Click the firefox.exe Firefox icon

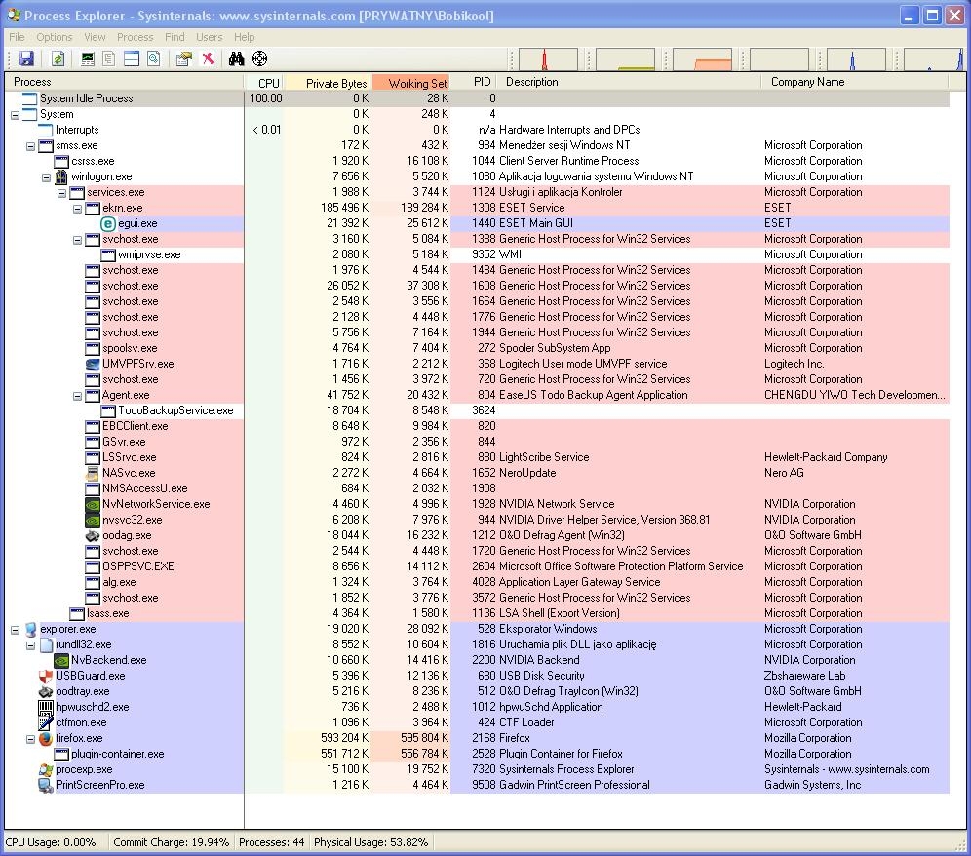45,738
